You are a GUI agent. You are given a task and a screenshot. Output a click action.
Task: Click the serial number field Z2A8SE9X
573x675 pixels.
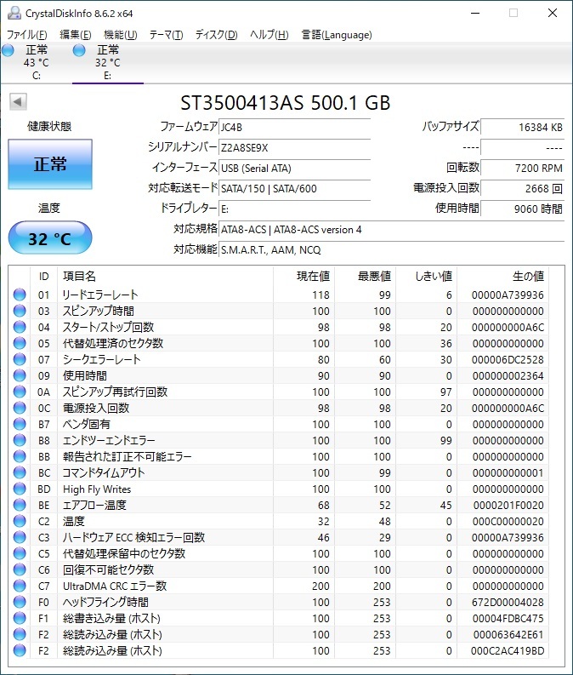click(294, 147)
